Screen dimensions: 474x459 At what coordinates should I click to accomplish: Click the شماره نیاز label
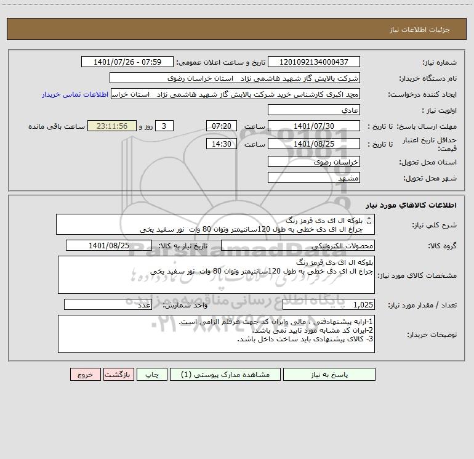[440, 62]
